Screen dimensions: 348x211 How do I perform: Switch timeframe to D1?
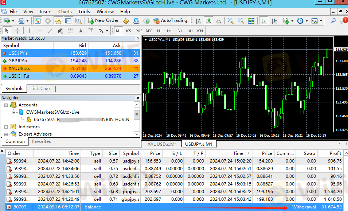point(180,31)
